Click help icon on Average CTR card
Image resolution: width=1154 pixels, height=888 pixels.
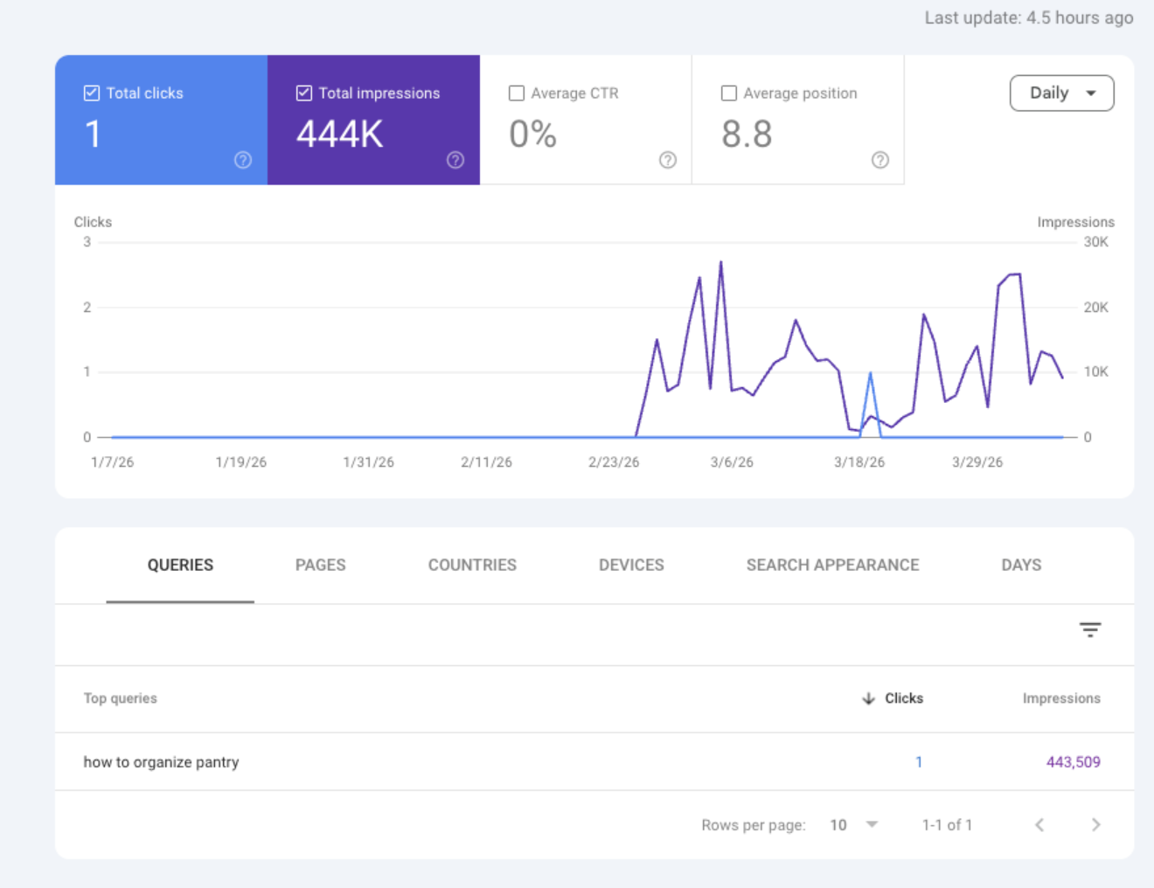[668, 160]
